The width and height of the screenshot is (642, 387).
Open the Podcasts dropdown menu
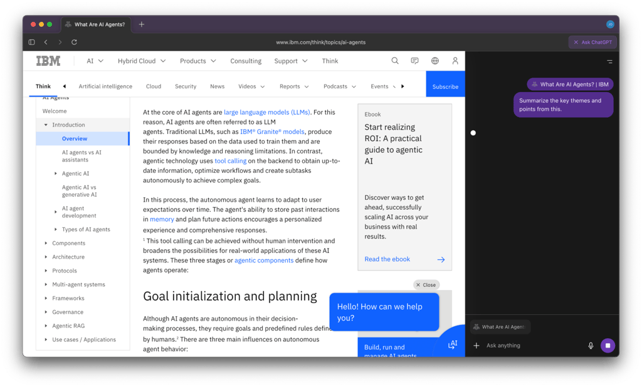[339, 86]
